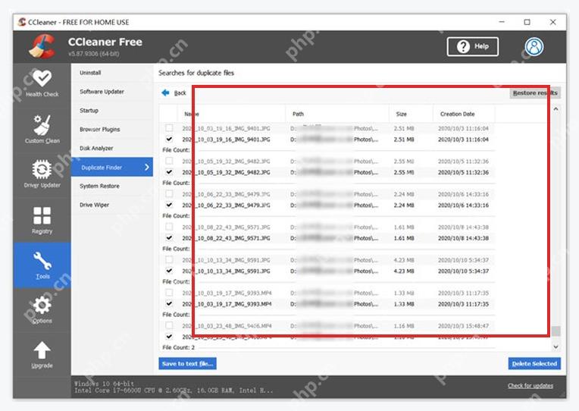Viewport: 579px width, 411px height.
Task: Follow the Check for updates link
Action: click(x=530, y=385)
